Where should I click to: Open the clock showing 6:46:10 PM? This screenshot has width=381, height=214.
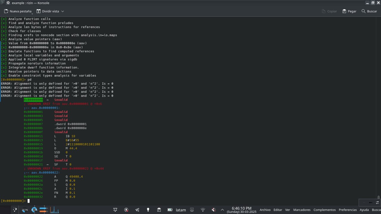point(241,210)
